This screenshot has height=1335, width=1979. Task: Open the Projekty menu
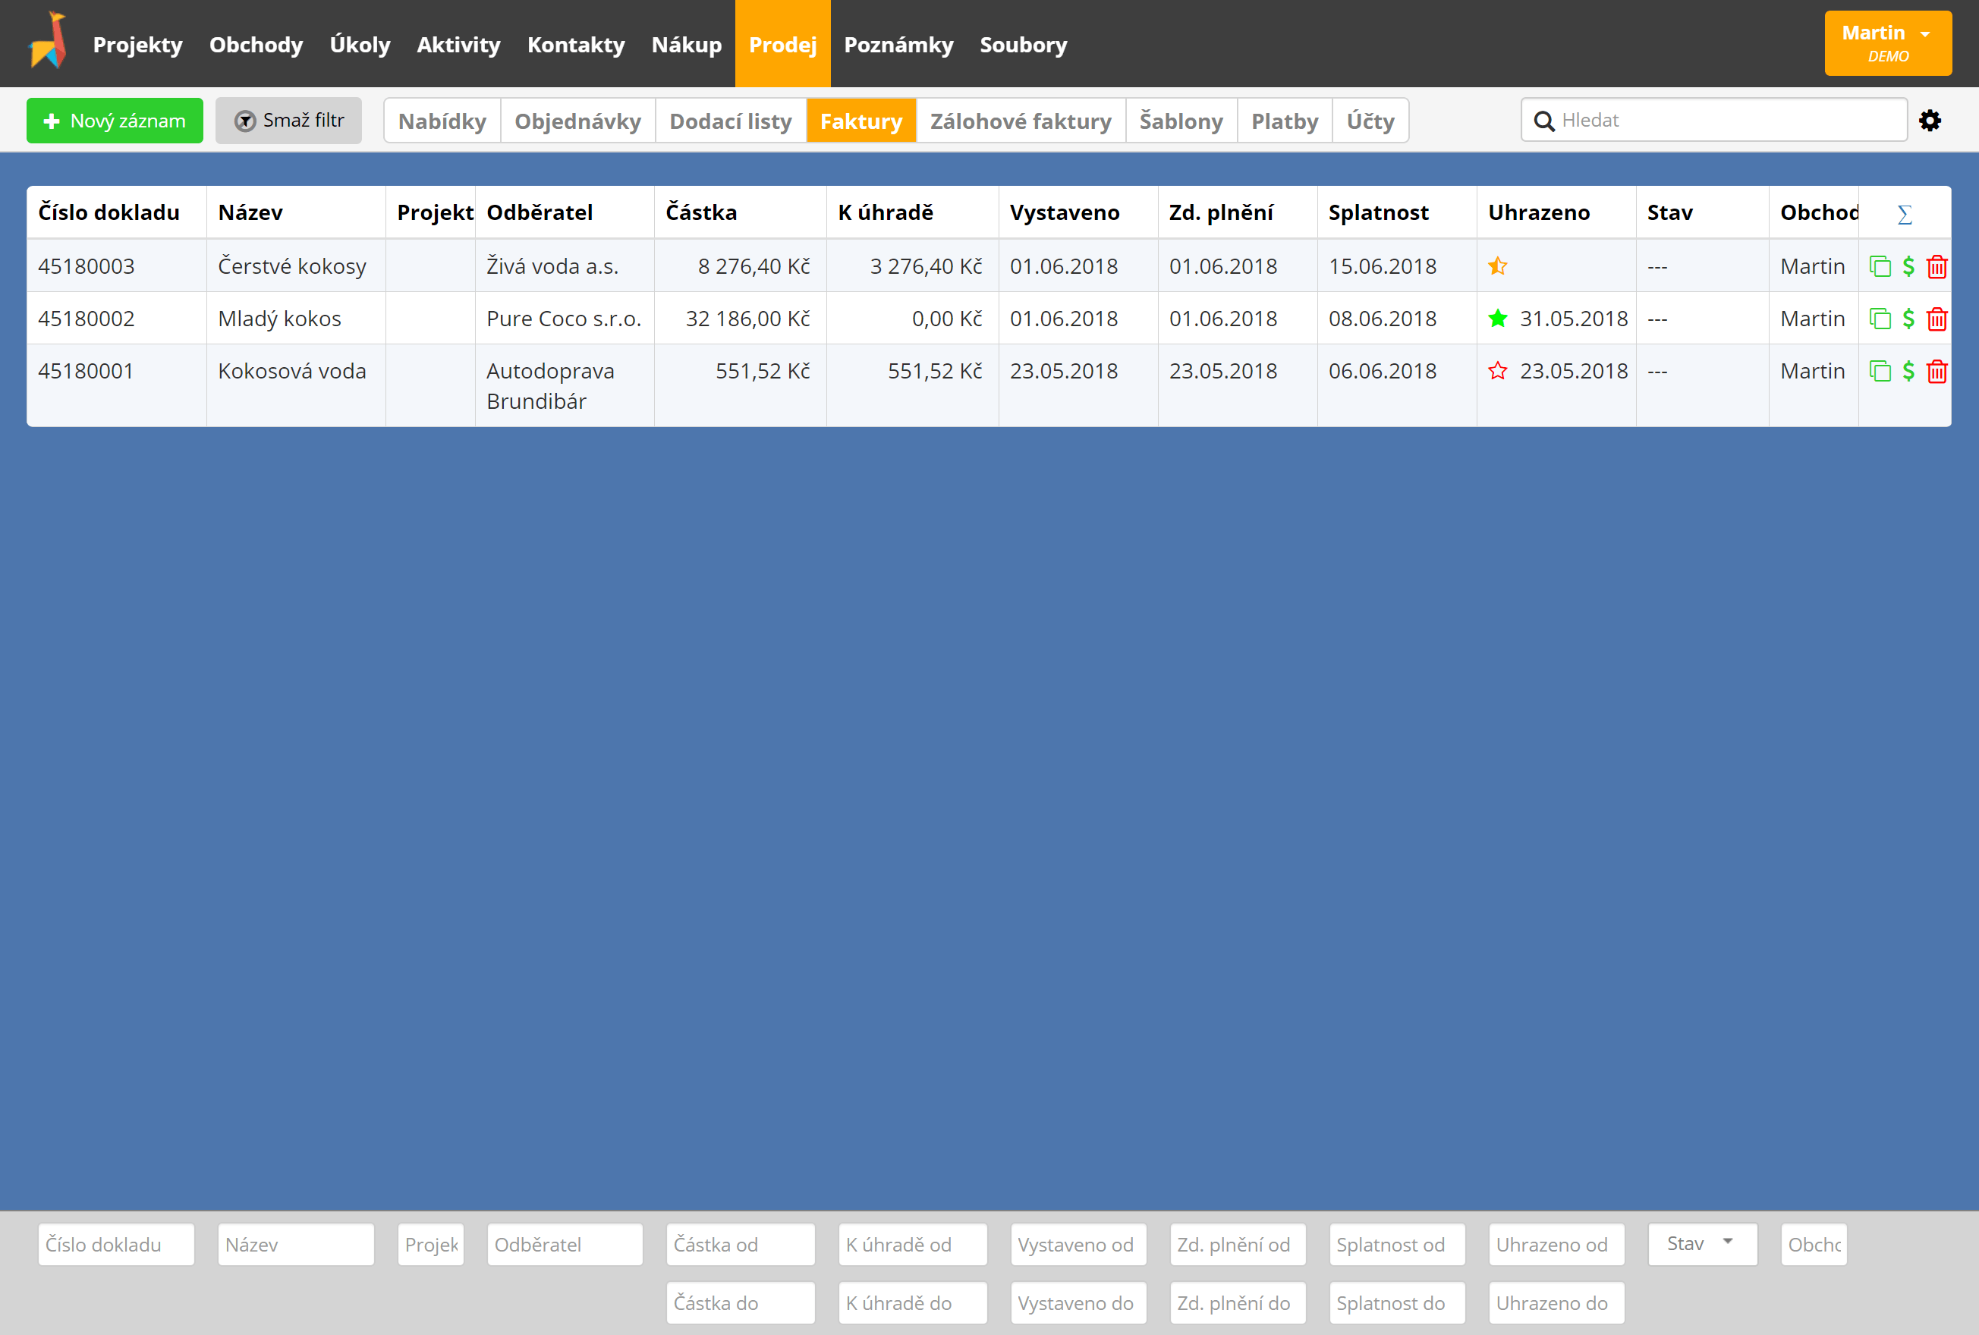click(138, 44)
